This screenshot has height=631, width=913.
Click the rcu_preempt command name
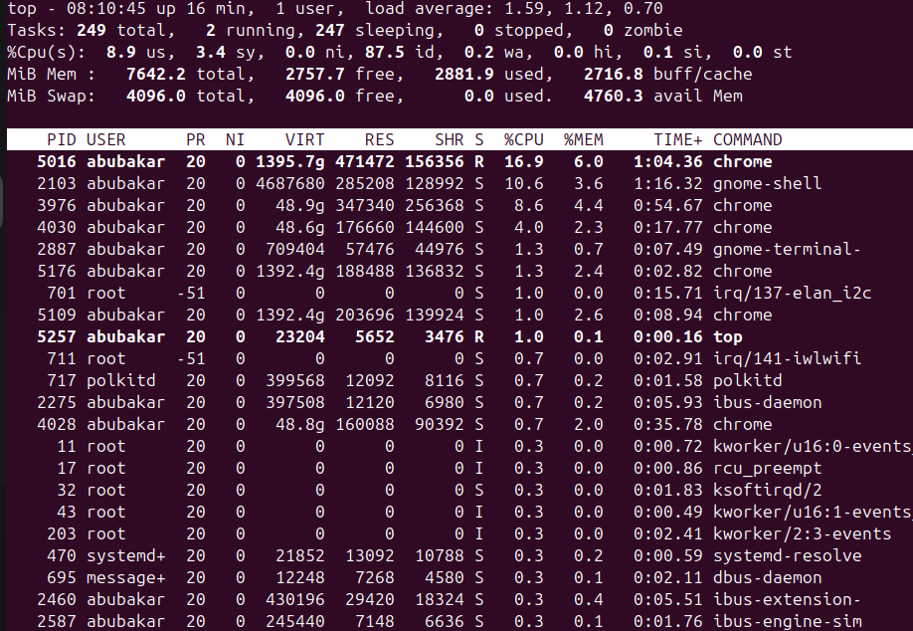tap(768, 468)
